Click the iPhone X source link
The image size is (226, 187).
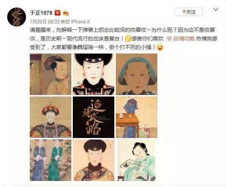coord(80,22)
